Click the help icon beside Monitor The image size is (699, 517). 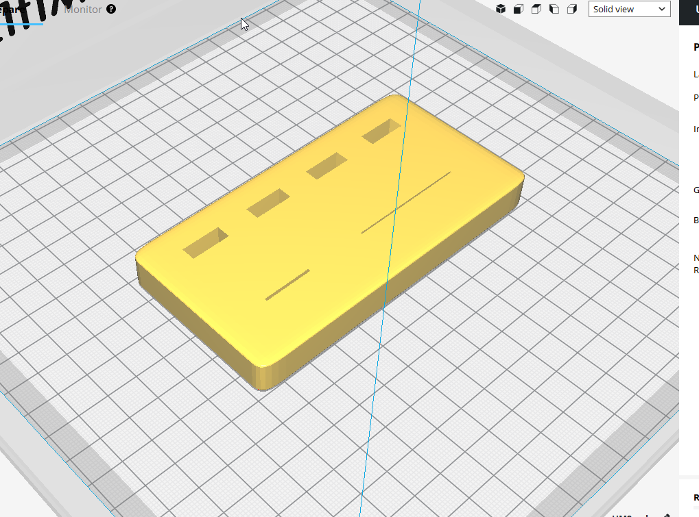[x=111, y=9]
